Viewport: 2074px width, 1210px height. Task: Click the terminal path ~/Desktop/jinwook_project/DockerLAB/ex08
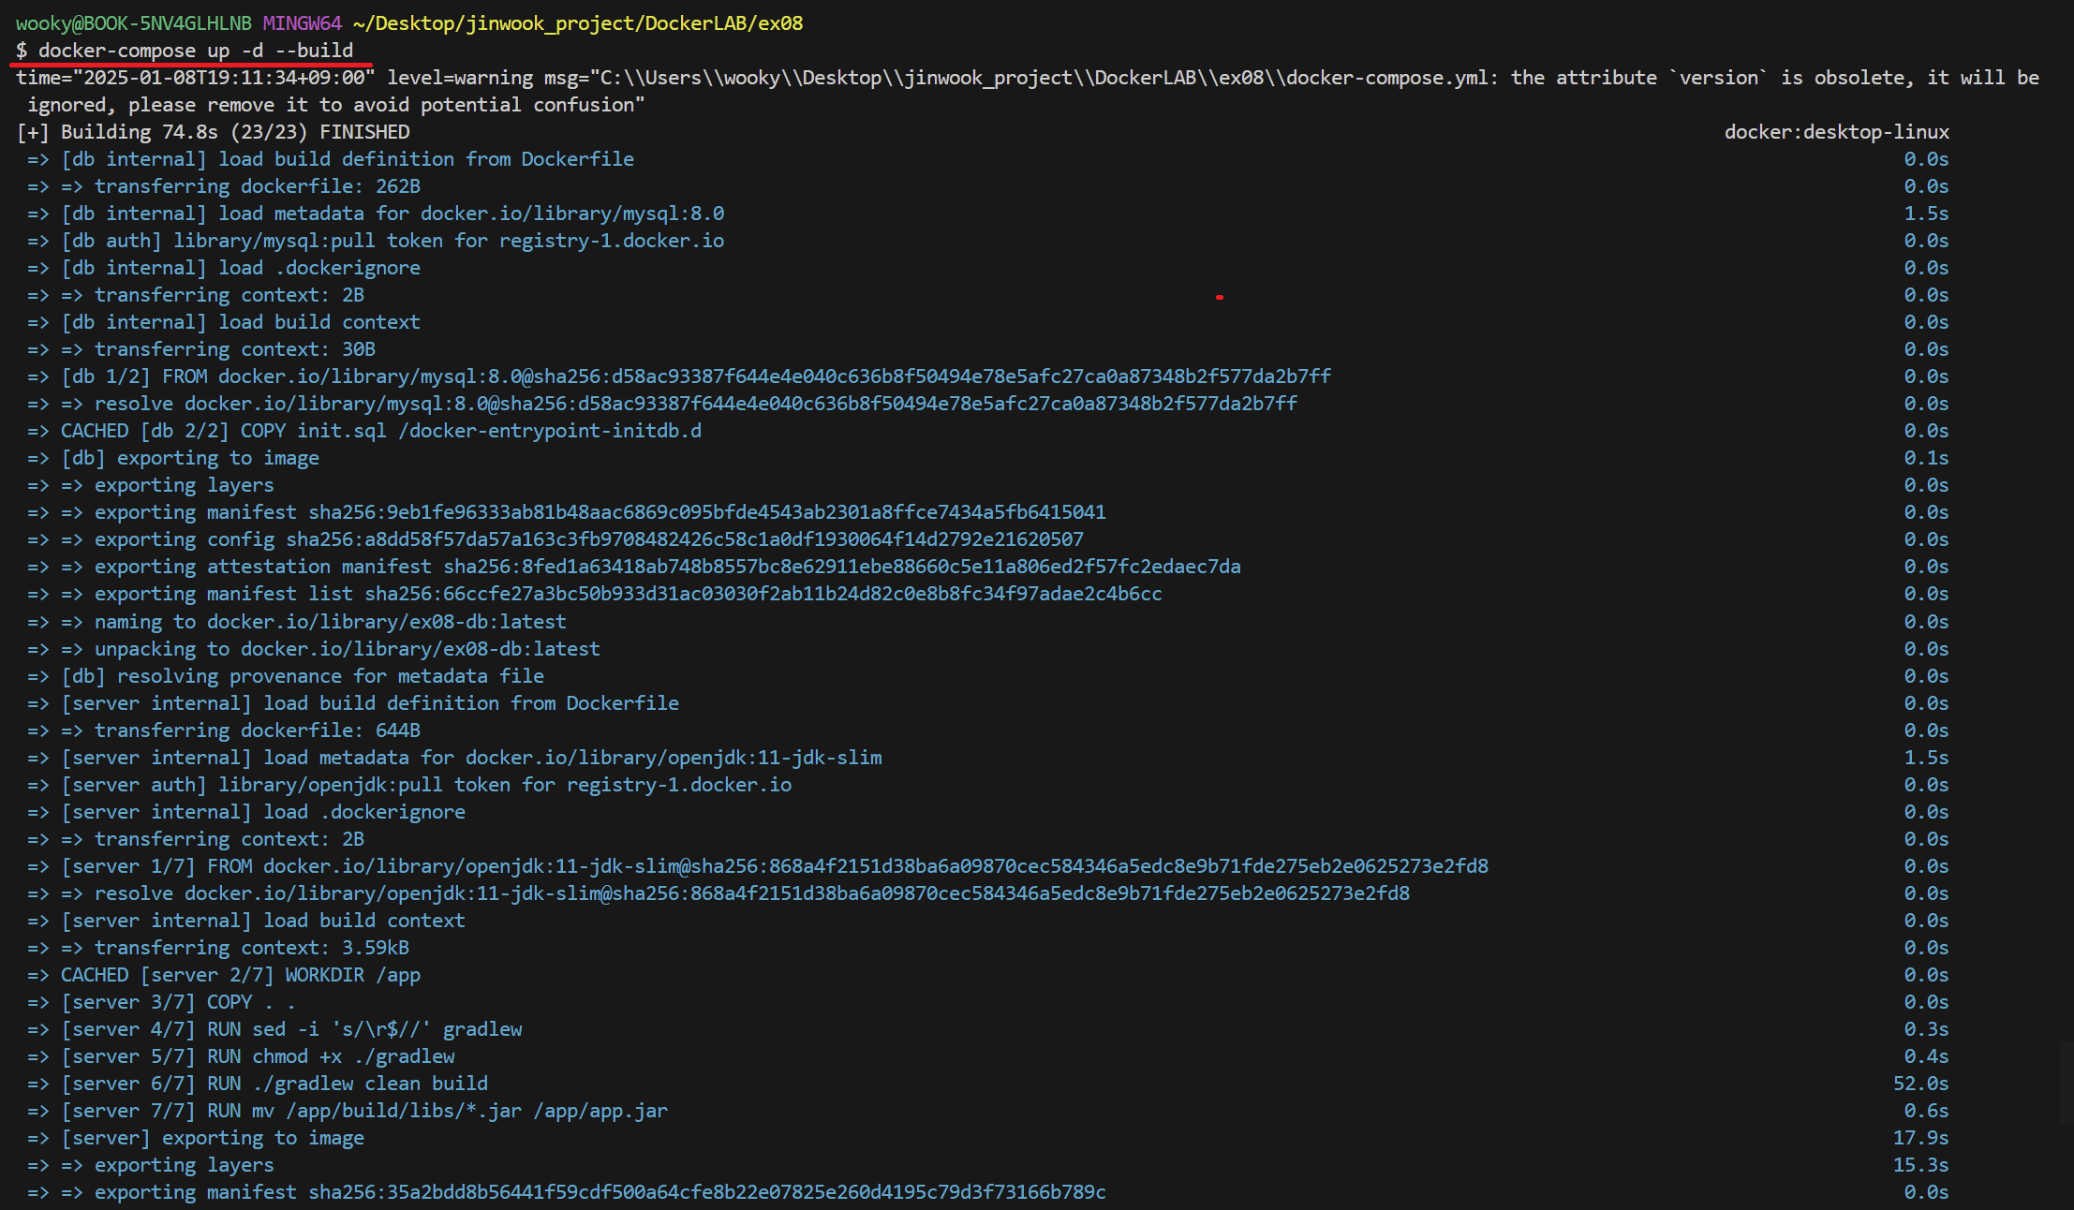click(577, 23)
